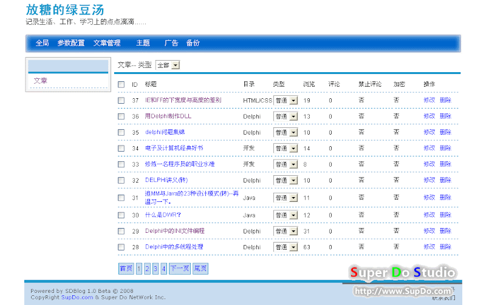This screenshot has width=486, height=305.
Task: Edit article 35 via 修改
Action: coord(430,132)
